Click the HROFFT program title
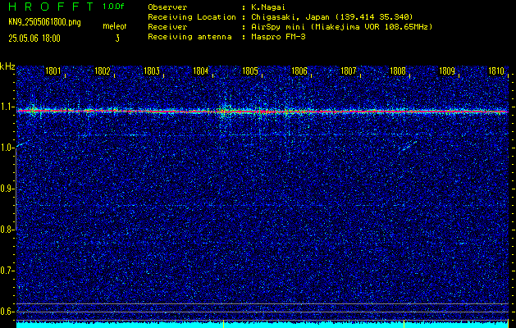Image resolution: width=516 pixels, height=328 pixels. [x=51, y=7]
